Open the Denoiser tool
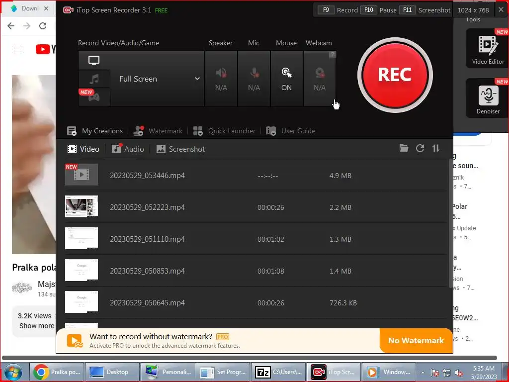The image size is (509, 382). (488, 98)
